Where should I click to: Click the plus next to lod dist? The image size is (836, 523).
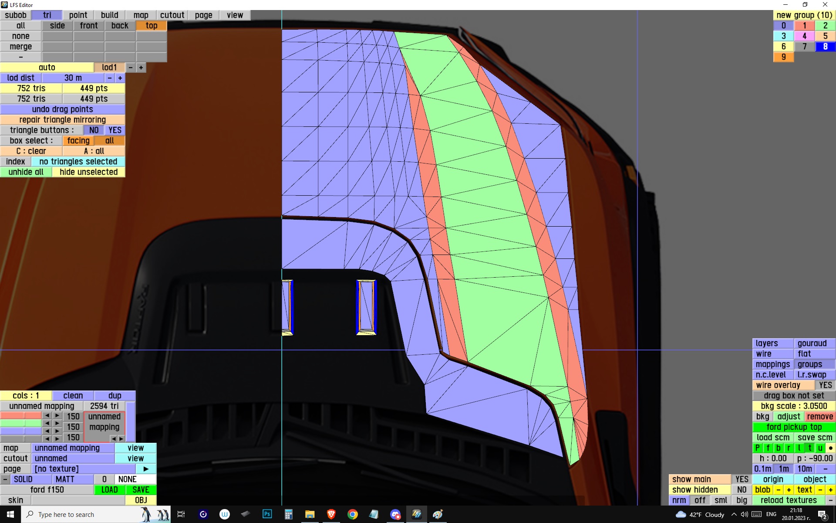point(120,78)
